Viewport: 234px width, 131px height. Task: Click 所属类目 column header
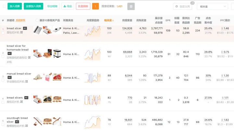click(x=68, y=20)
